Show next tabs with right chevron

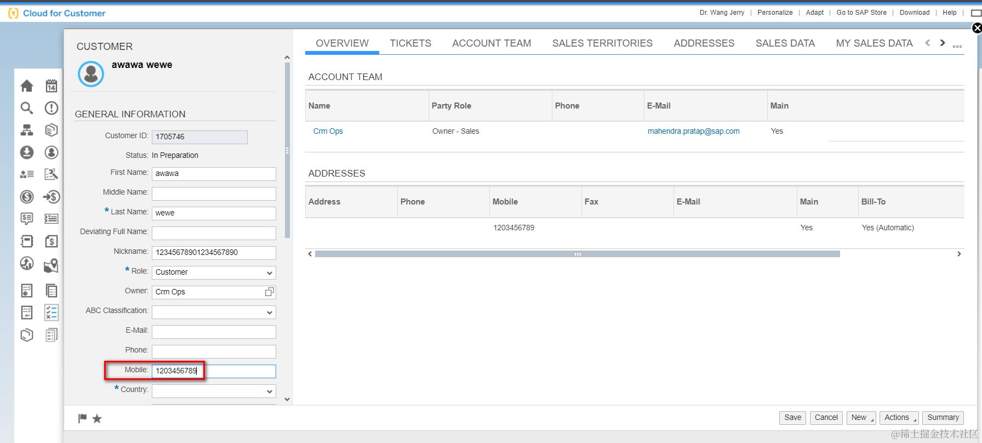point(943,43)
